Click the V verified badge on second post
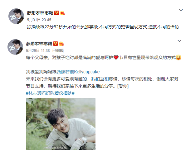 pos(56,44)
